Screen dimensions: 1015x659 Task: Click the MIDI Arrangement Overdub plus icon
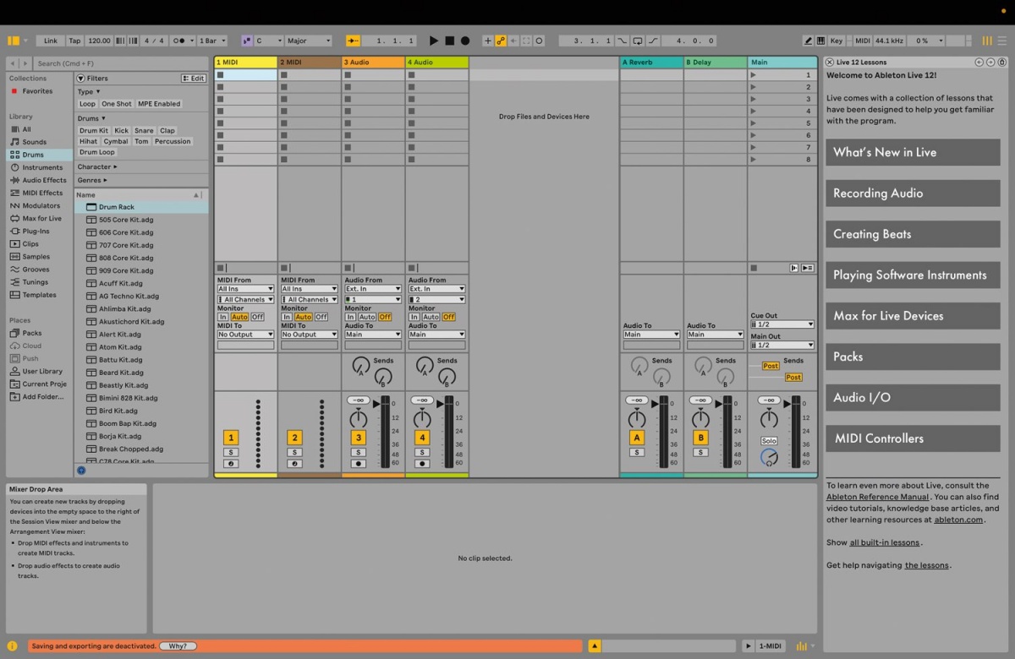487,41
